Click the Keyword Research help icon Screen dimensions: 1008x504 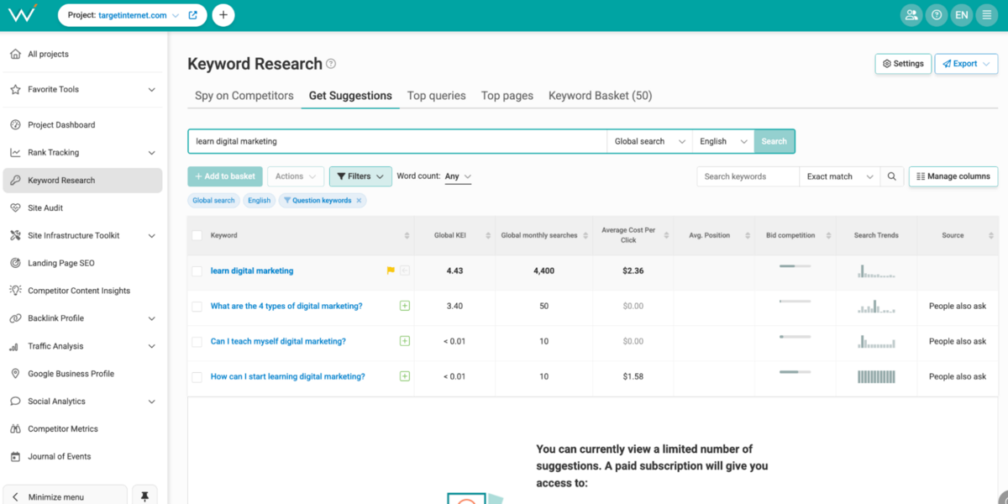(x=331, y=64)
